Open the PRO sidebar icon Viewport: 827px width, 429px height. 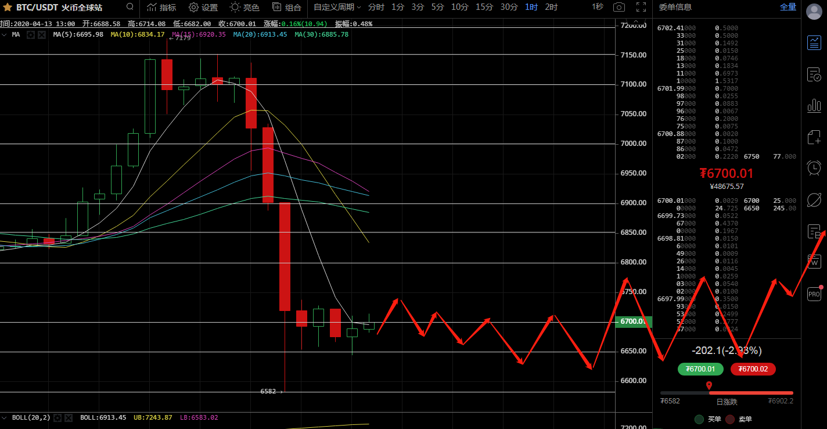pos(814,294)
